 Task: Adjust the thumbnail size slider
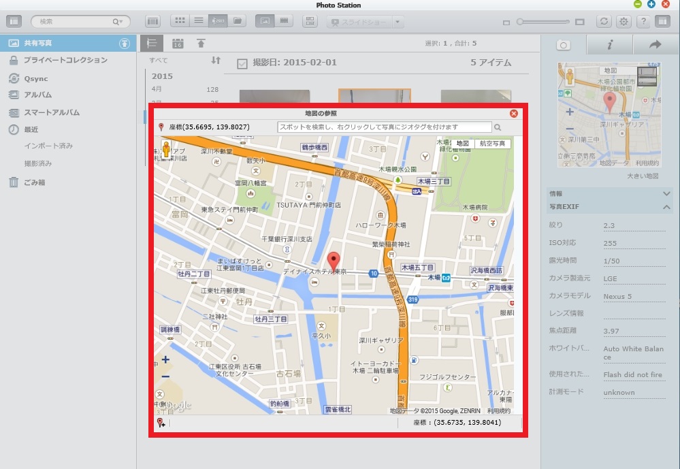pyautogui.click(x=543, y=22)
